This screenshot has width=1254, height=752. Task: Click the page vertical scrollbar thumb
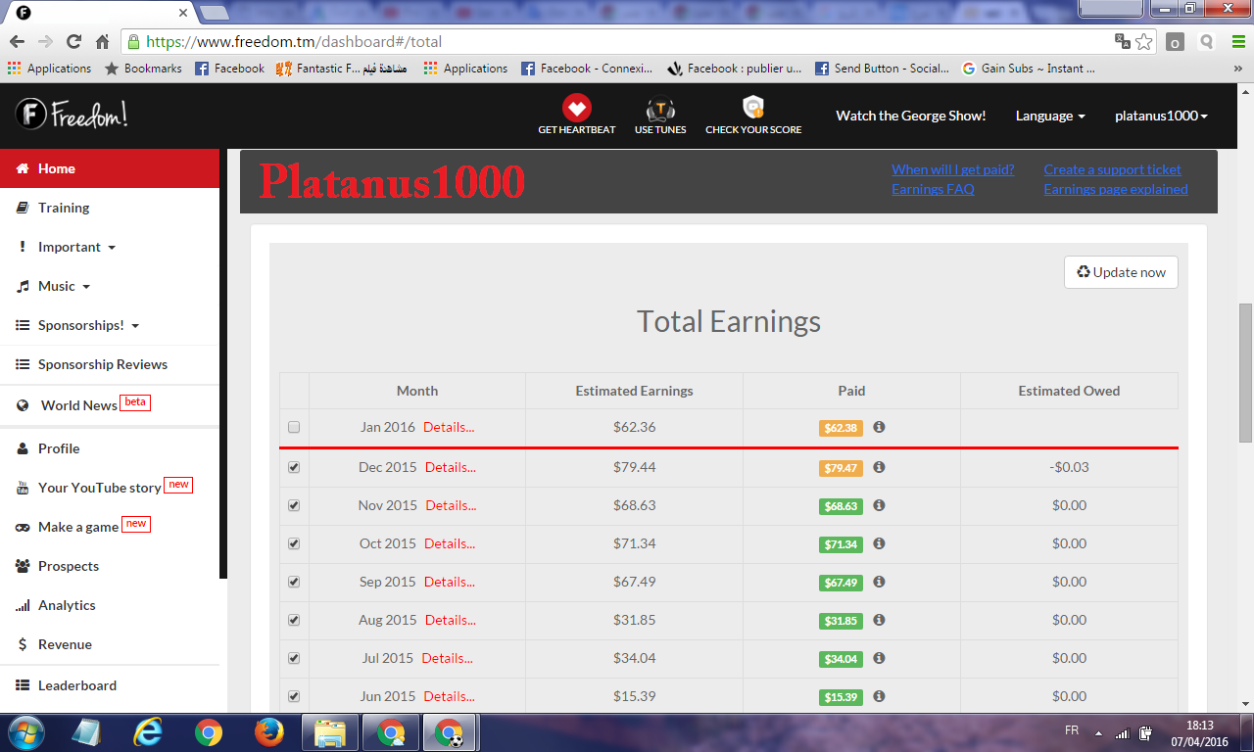(1245, 372)
